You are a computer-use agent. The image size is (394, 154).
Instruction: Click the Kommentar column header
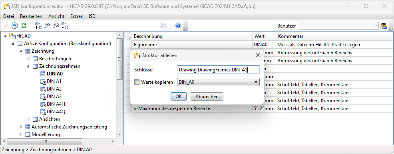point(334,36)
